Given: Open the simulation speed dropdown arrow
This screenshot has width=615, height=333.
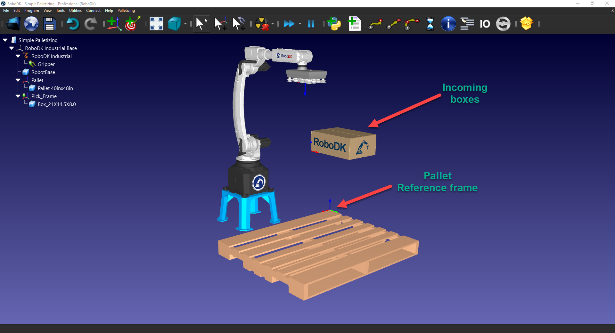Looking at the screenshot, I should [x=300, y=24].
